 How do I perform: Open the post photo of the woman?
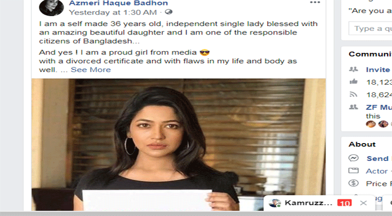pos(178,145)
